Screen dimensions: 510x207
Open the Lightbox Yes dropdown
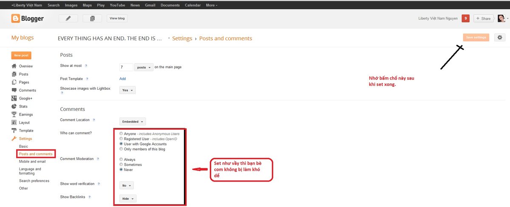click(127, 90)
